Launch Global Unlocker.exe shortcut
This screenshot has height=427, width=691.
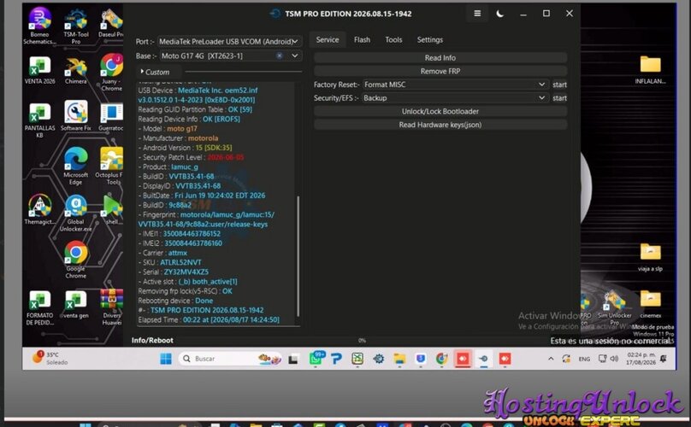coord(76,213)
